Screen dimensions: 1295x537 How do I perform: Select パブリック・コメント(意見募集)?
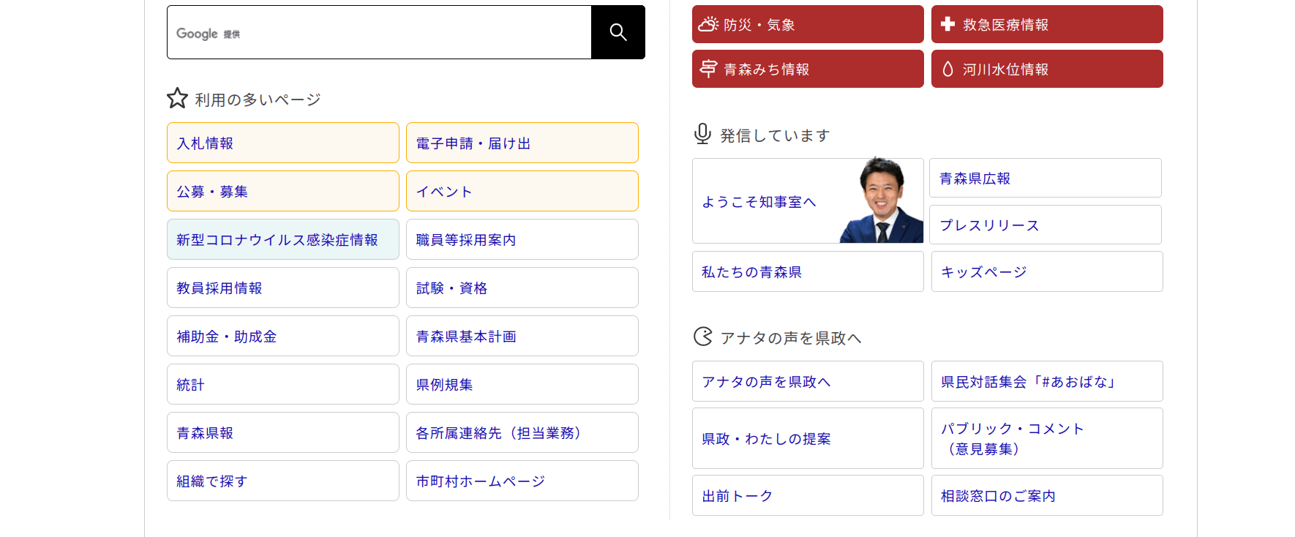pyautogui.click(x=1046, y=438)
